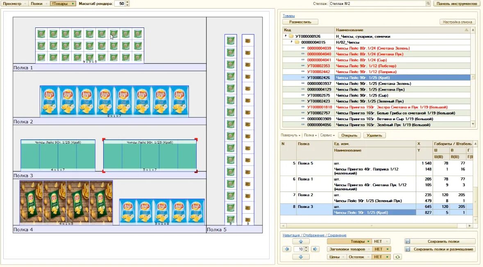
Task: Open the Товары link heading
Action: pos(289,16)
